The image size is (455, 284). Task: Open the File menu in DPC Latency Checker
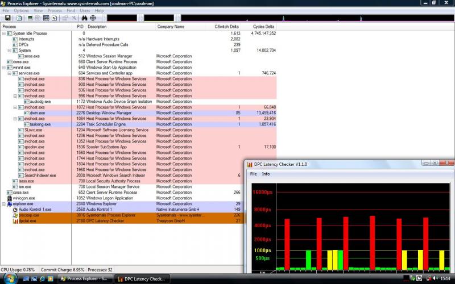pos(254,174)
